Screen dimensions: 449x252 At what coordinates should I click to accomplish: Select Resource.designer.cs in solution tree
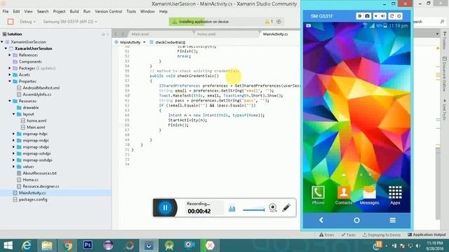41,186
